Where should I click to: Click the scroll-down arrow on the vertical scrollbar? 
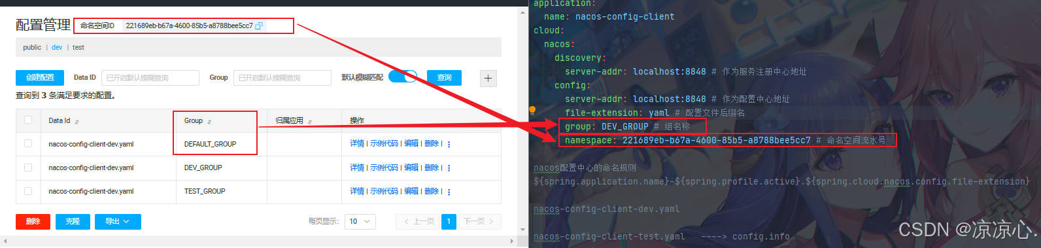point(522,230)
